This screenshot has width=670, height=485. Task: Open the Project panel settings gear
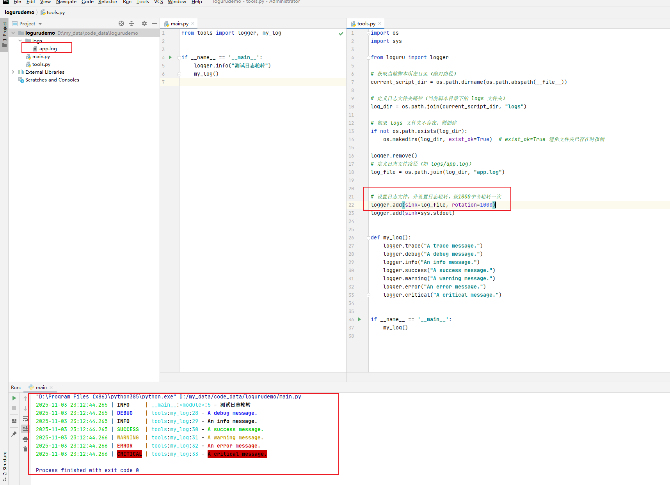(x=144, y=23)
